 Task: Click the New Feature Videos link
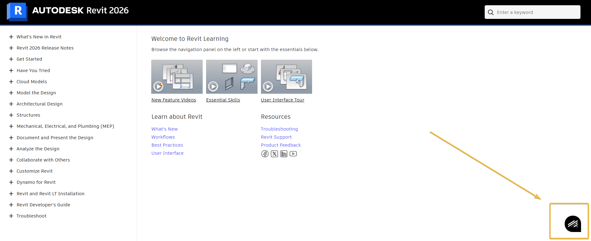point(174,100)
